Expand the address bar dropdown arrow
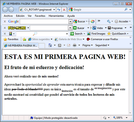The height and width of the screenshot is (122, 134). coord(54,10)
